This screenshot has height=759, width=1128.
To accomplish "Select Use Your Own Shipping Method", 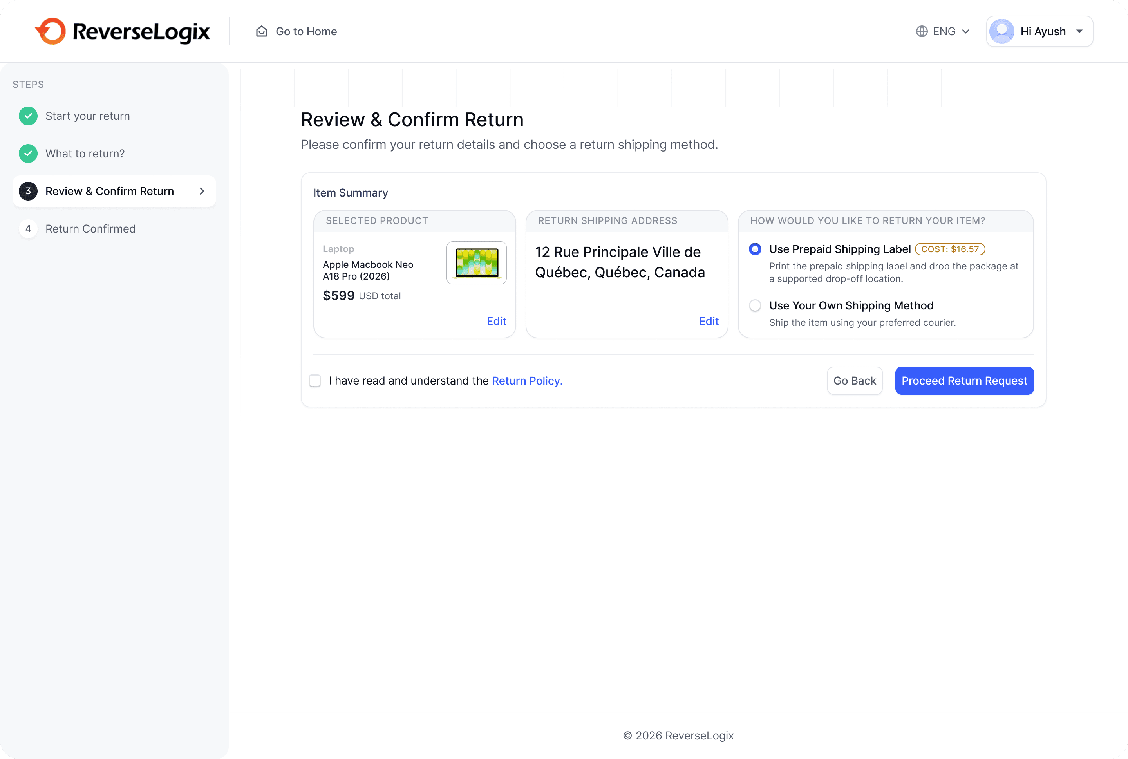I will click(755, 305).
